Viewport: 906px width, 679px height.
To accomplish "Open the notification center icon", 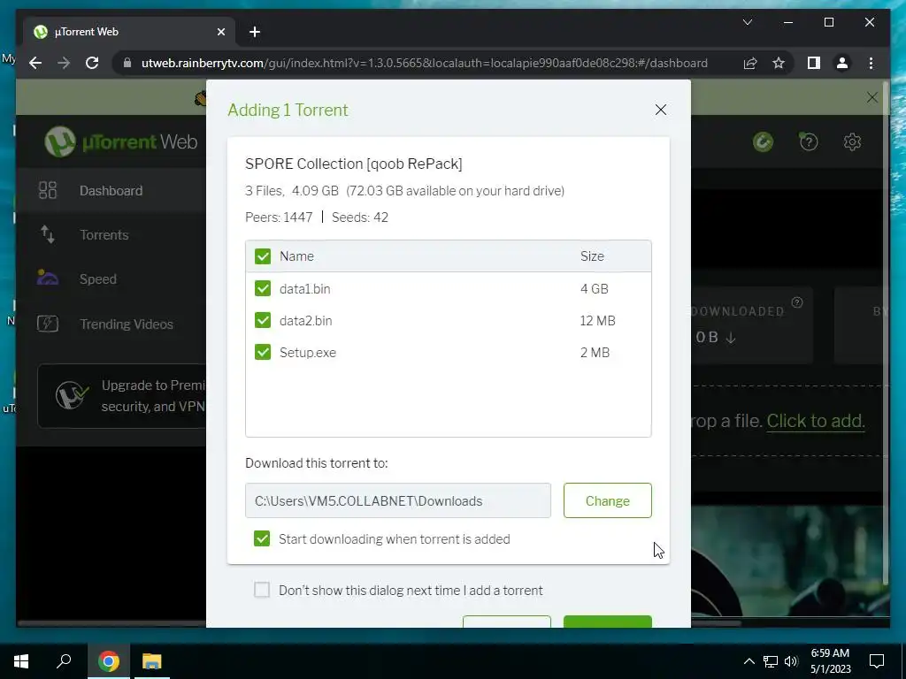I will click(x=877, y=661).
